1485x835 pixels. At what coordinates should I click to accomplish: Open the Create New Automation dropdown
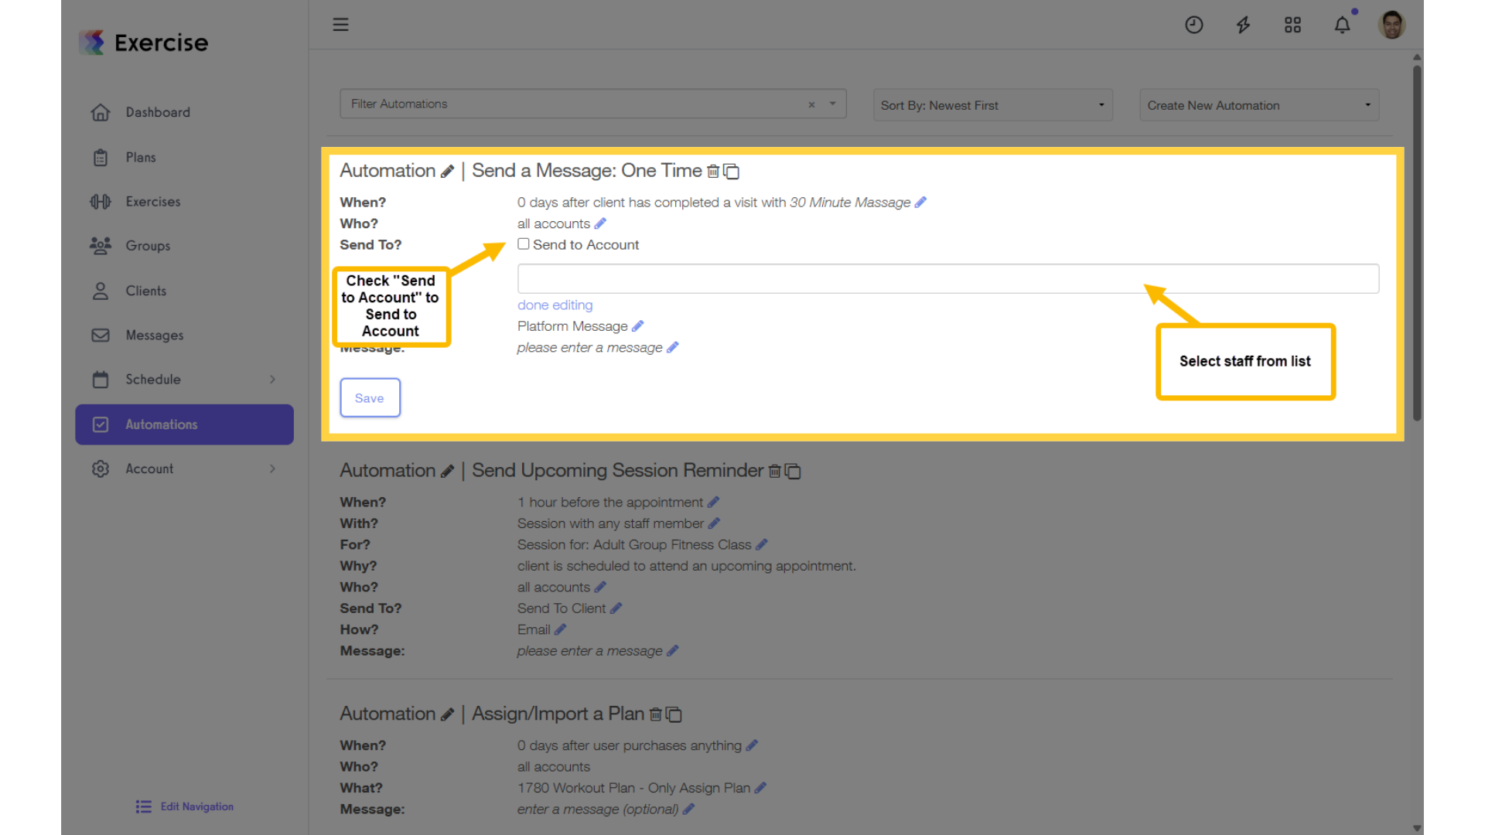[1259, 105]
